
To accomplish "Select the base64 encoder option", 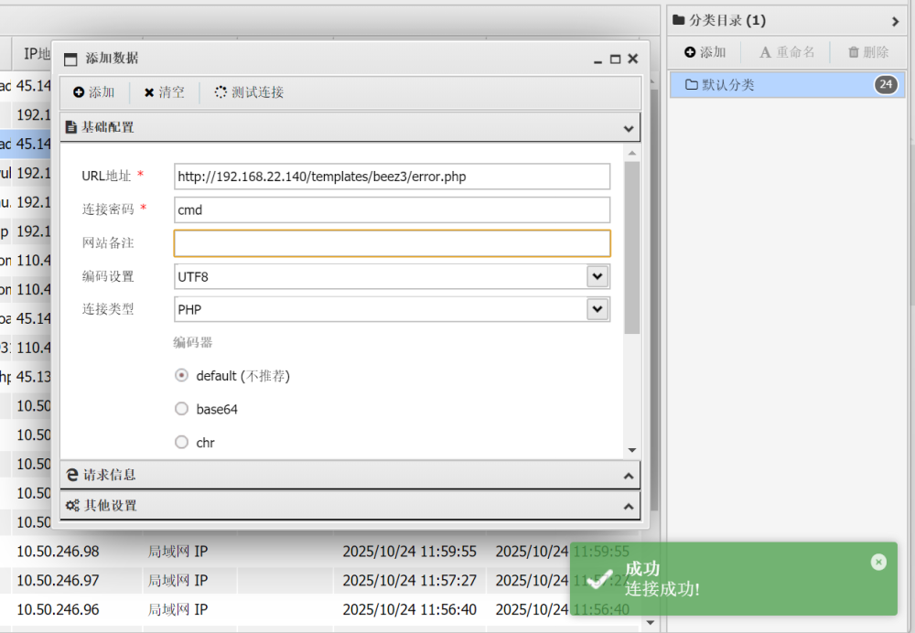I will tap(181, 409).
